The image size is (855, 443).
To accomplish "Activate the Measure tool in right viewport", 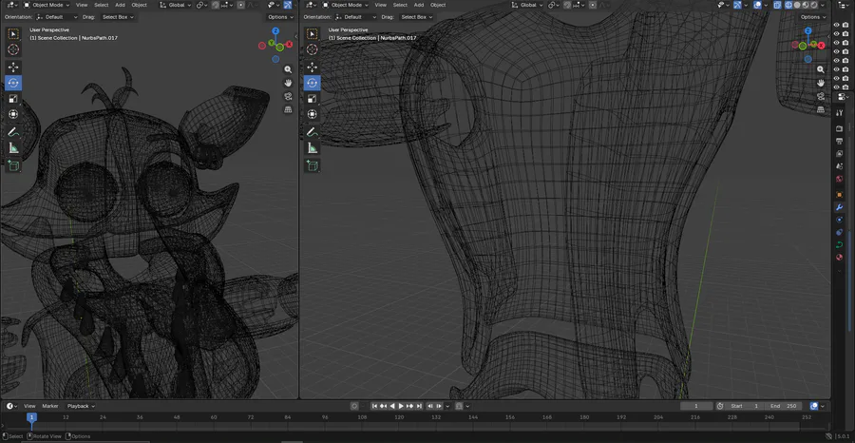I will [312, 148].
